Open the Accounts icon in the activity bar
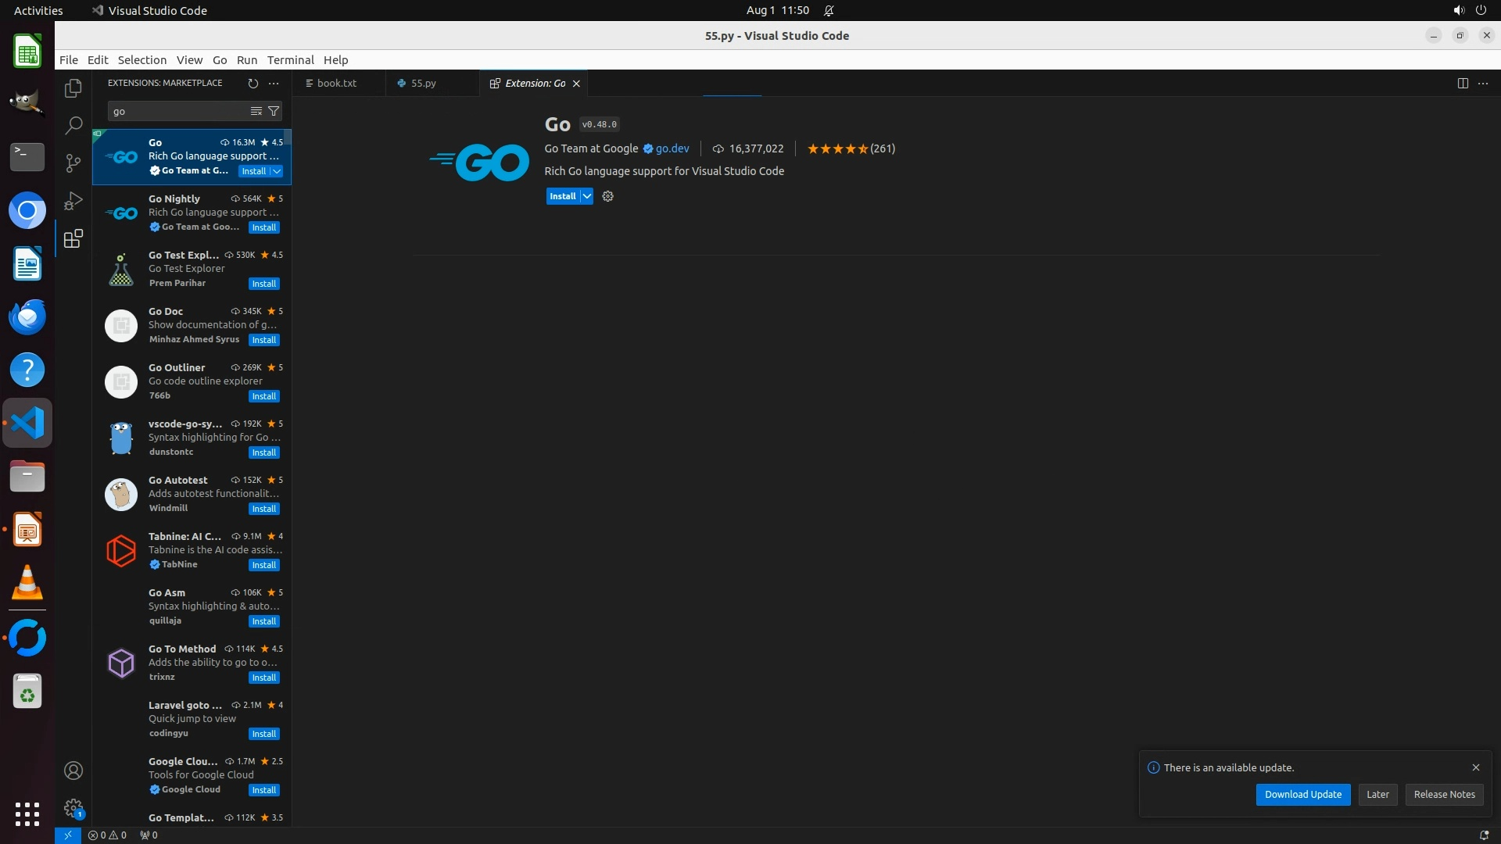This screenshot has height=844, width=1501. click(x=73, y=771)
